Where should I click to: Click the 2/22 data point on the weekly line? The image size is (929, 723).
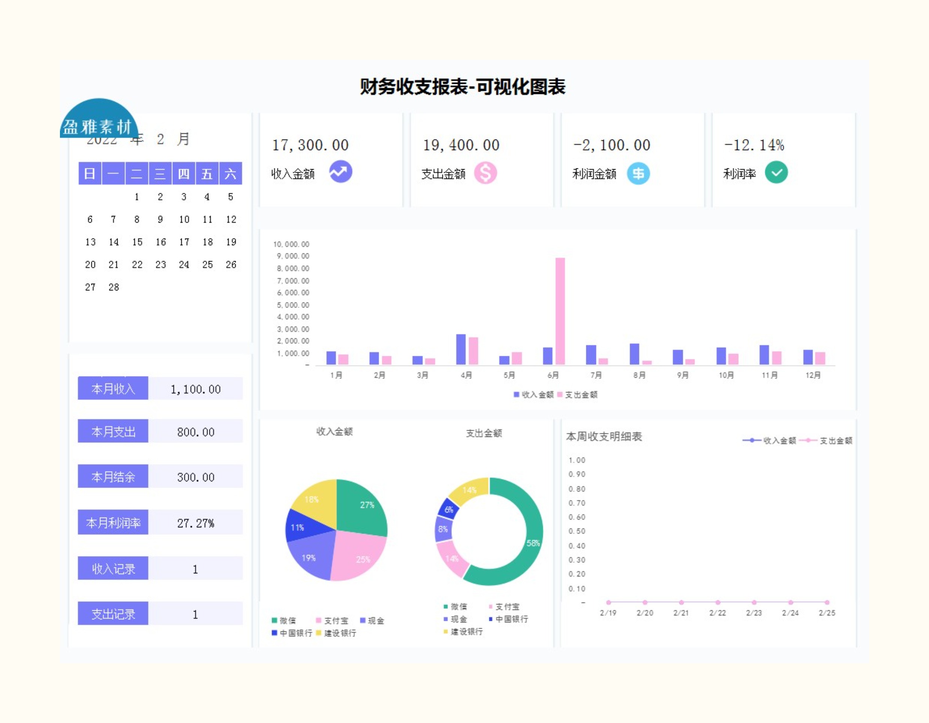coord(718,602)
